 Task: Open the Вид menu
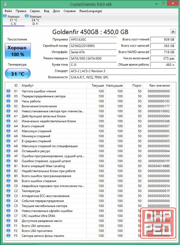[x=46, y=11]
